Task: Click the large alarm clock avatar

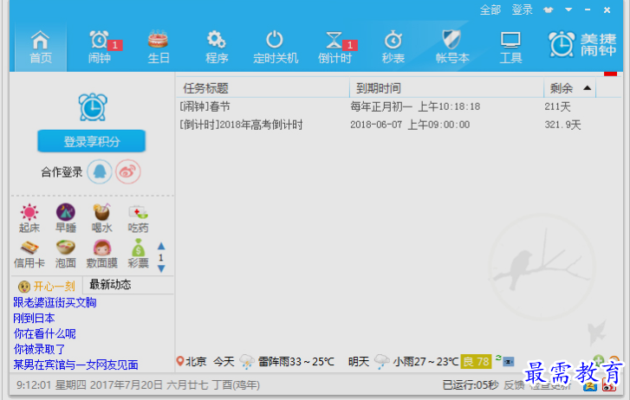Action: click(93, 106)
